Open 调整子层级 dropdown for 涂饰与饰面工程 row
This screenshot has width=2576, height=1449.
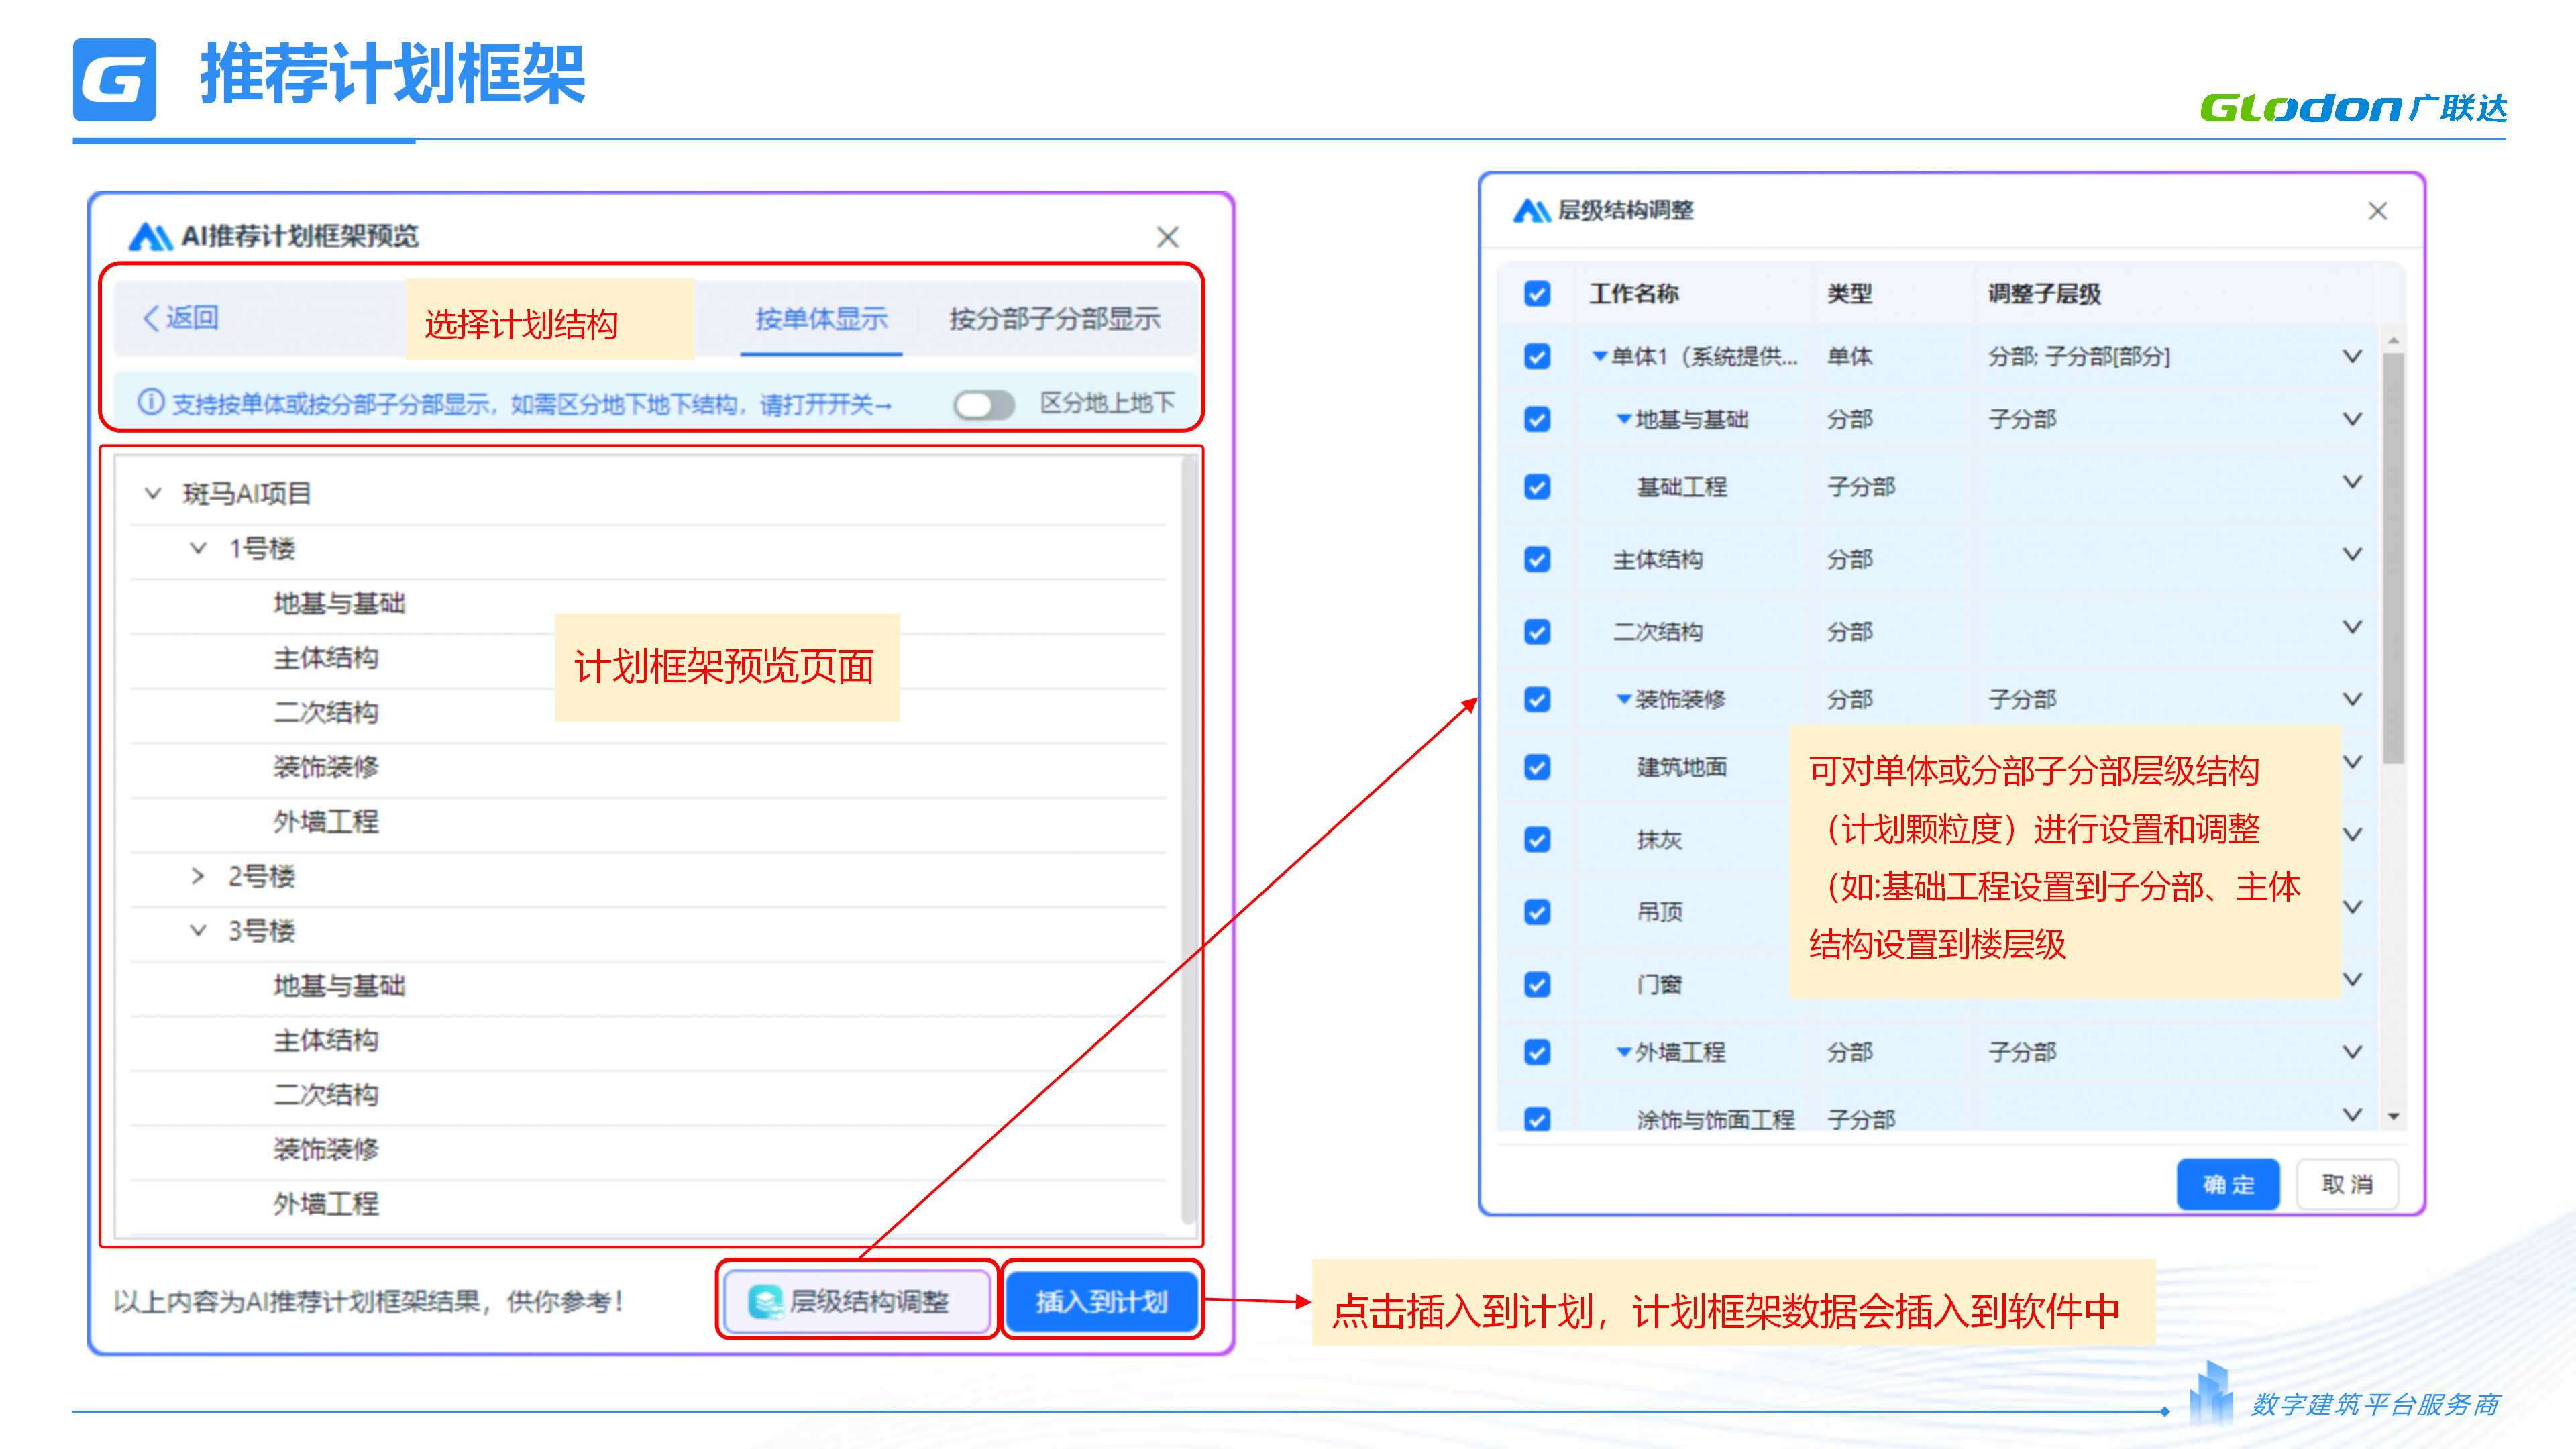click(2352, 1114)
